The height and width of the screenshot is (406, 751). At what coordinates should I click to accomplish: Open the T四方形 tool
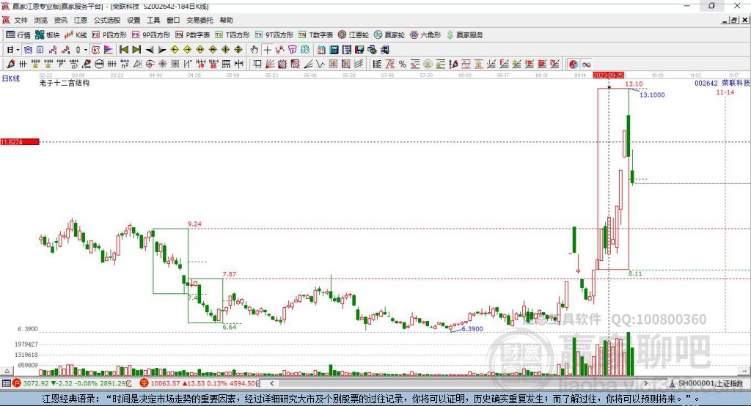pyautogui.click(x=232, y=35)
